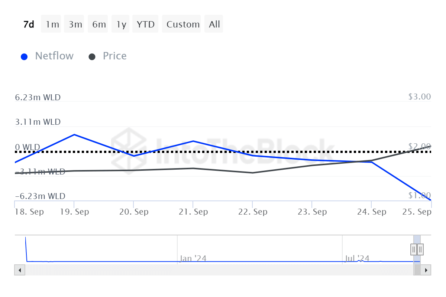Hide the Netflow series via its legend label
The height and width of the screenshot is (297, 446).
(x=54, y=56)
